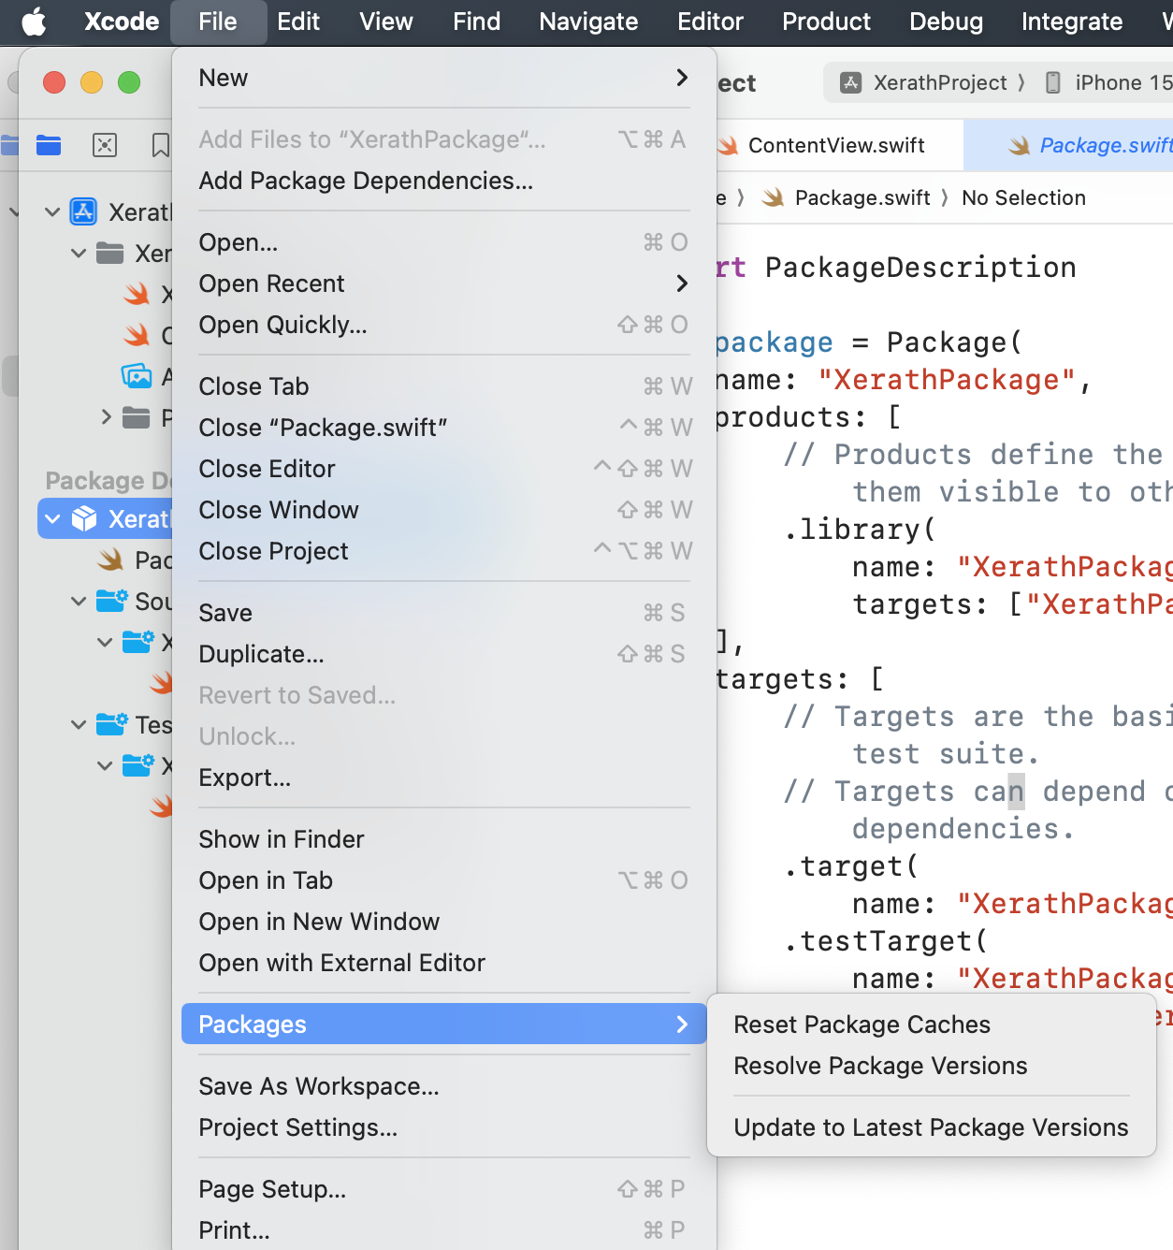Choose Save from File menu
The width and height of the screenshot is (1173, 1250).
click(x=444, y=613)
